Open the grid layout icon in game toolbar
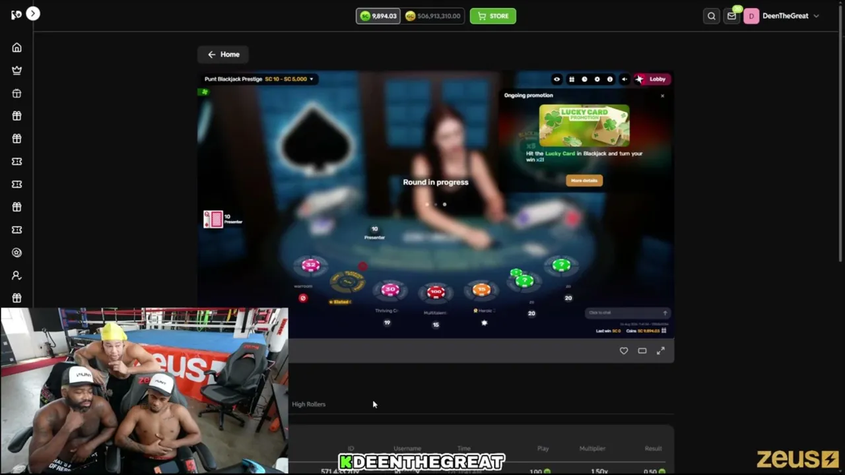 click(572, 79)
